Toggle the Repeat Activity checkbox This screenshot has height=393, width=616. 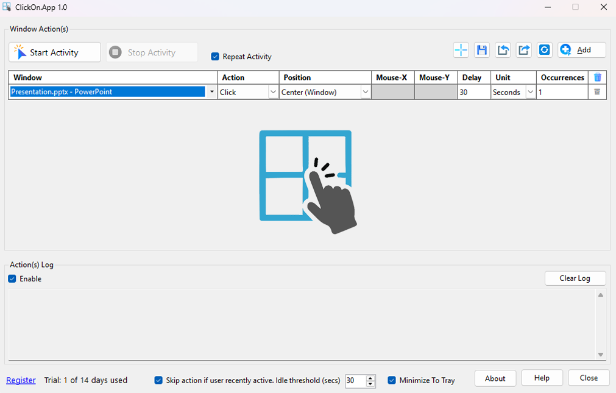(215, 57)
